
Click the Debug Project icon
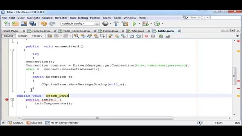(145, 24)
